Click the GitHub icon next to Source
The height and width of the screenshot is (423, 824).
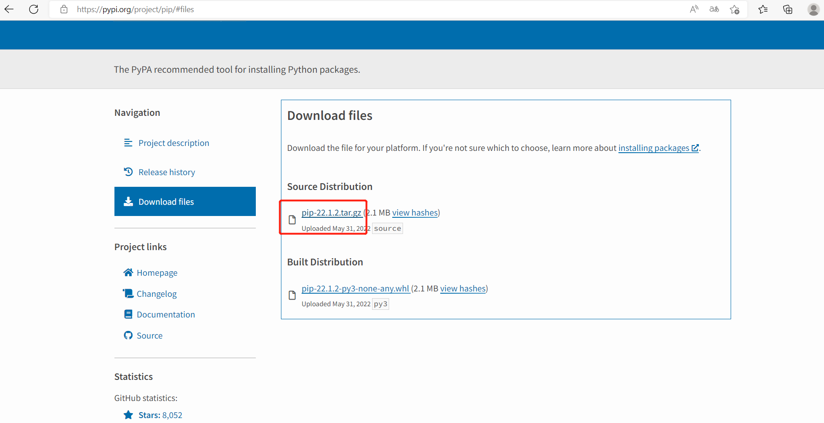pyautogui.click(x=128, y=335)
